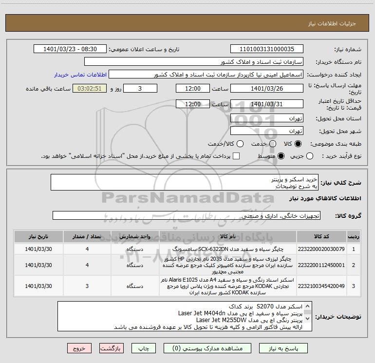
Task: Click the Laser Jet M255DW line in notes
Action: click(249, 320)
